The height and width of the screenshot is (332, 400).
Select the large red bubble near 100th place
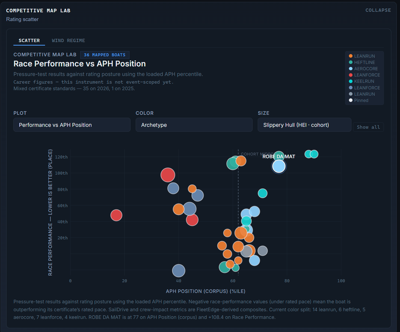pyautogui.click(x=168, y=175)
